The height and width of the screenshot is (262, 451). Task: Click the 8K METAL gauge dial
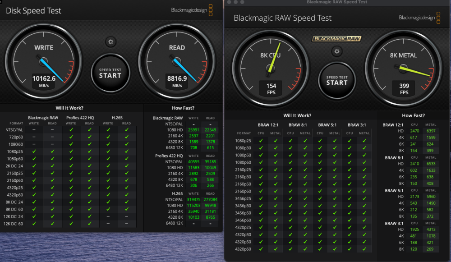(x=404, y=69)
